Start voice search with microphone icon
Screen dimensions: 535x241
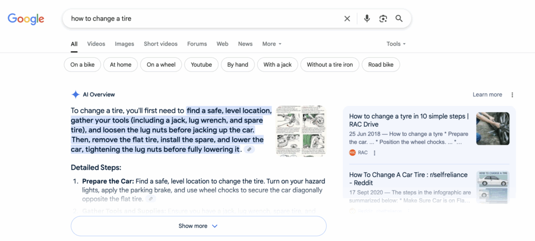[x=367, y=18]
